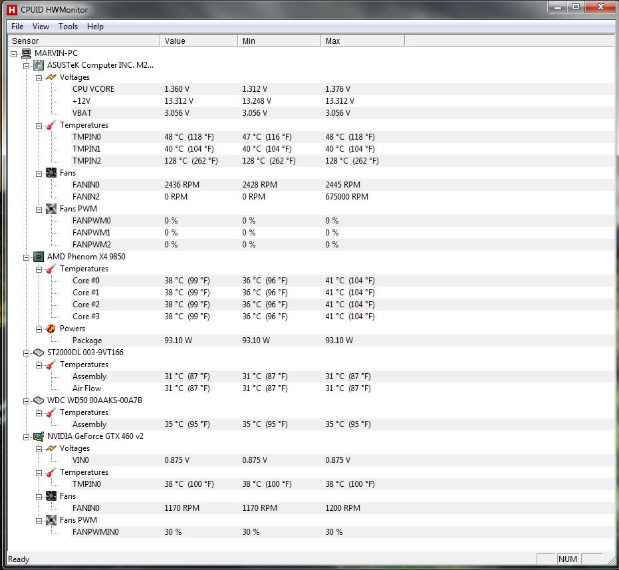Select the Package power row
The height and width of the screenshot is (570, 619).
pos(342,341)
